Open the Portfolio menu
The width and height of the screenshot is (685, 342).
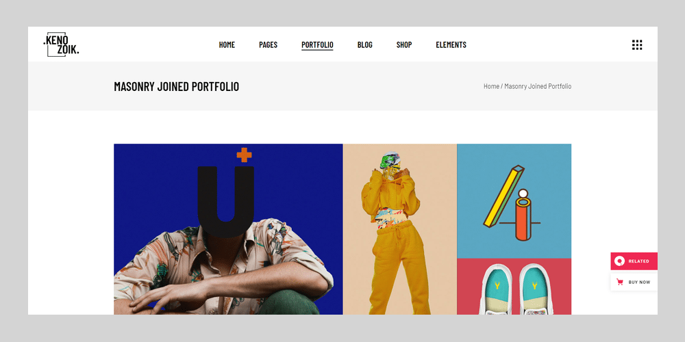coord(317,44)
